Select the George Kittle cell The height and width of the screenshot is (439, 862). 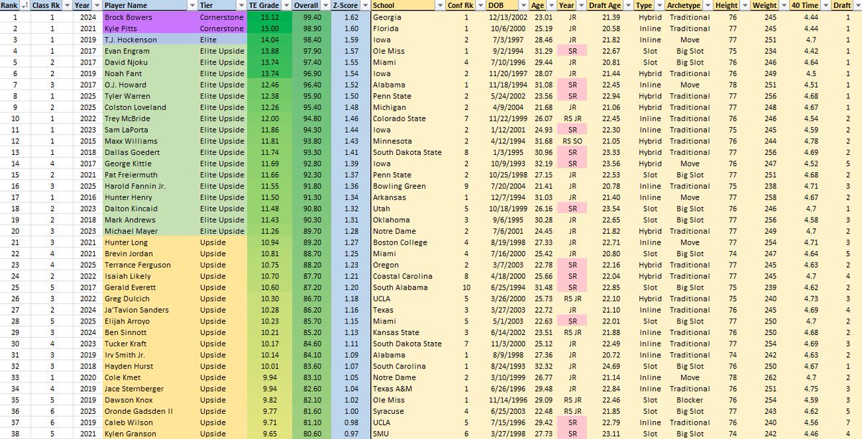[x=149, y=164]
